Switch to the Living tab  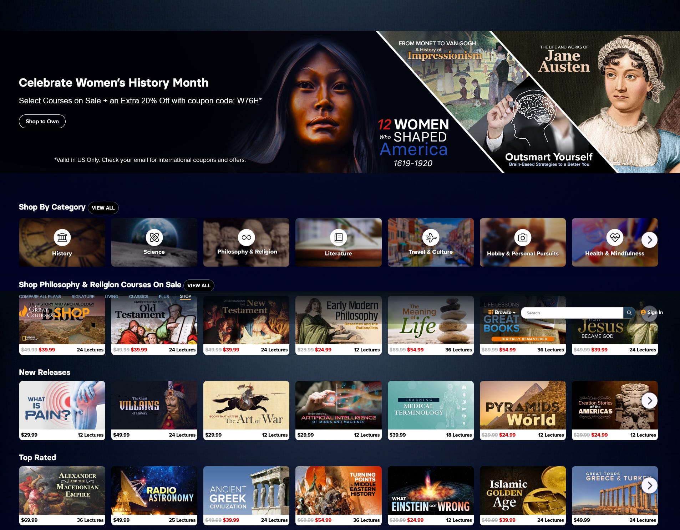tap(111, 297)
